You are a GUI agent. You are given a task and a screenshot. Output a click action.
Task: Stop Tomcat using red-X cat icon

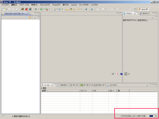pyautogui.click(x=26, y=9)
